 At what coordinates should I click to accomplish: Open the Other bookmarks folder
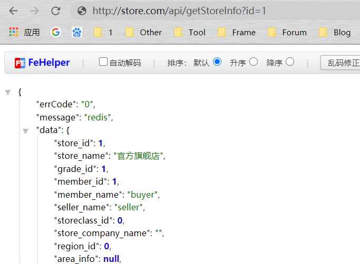click(x=144, y=32)
